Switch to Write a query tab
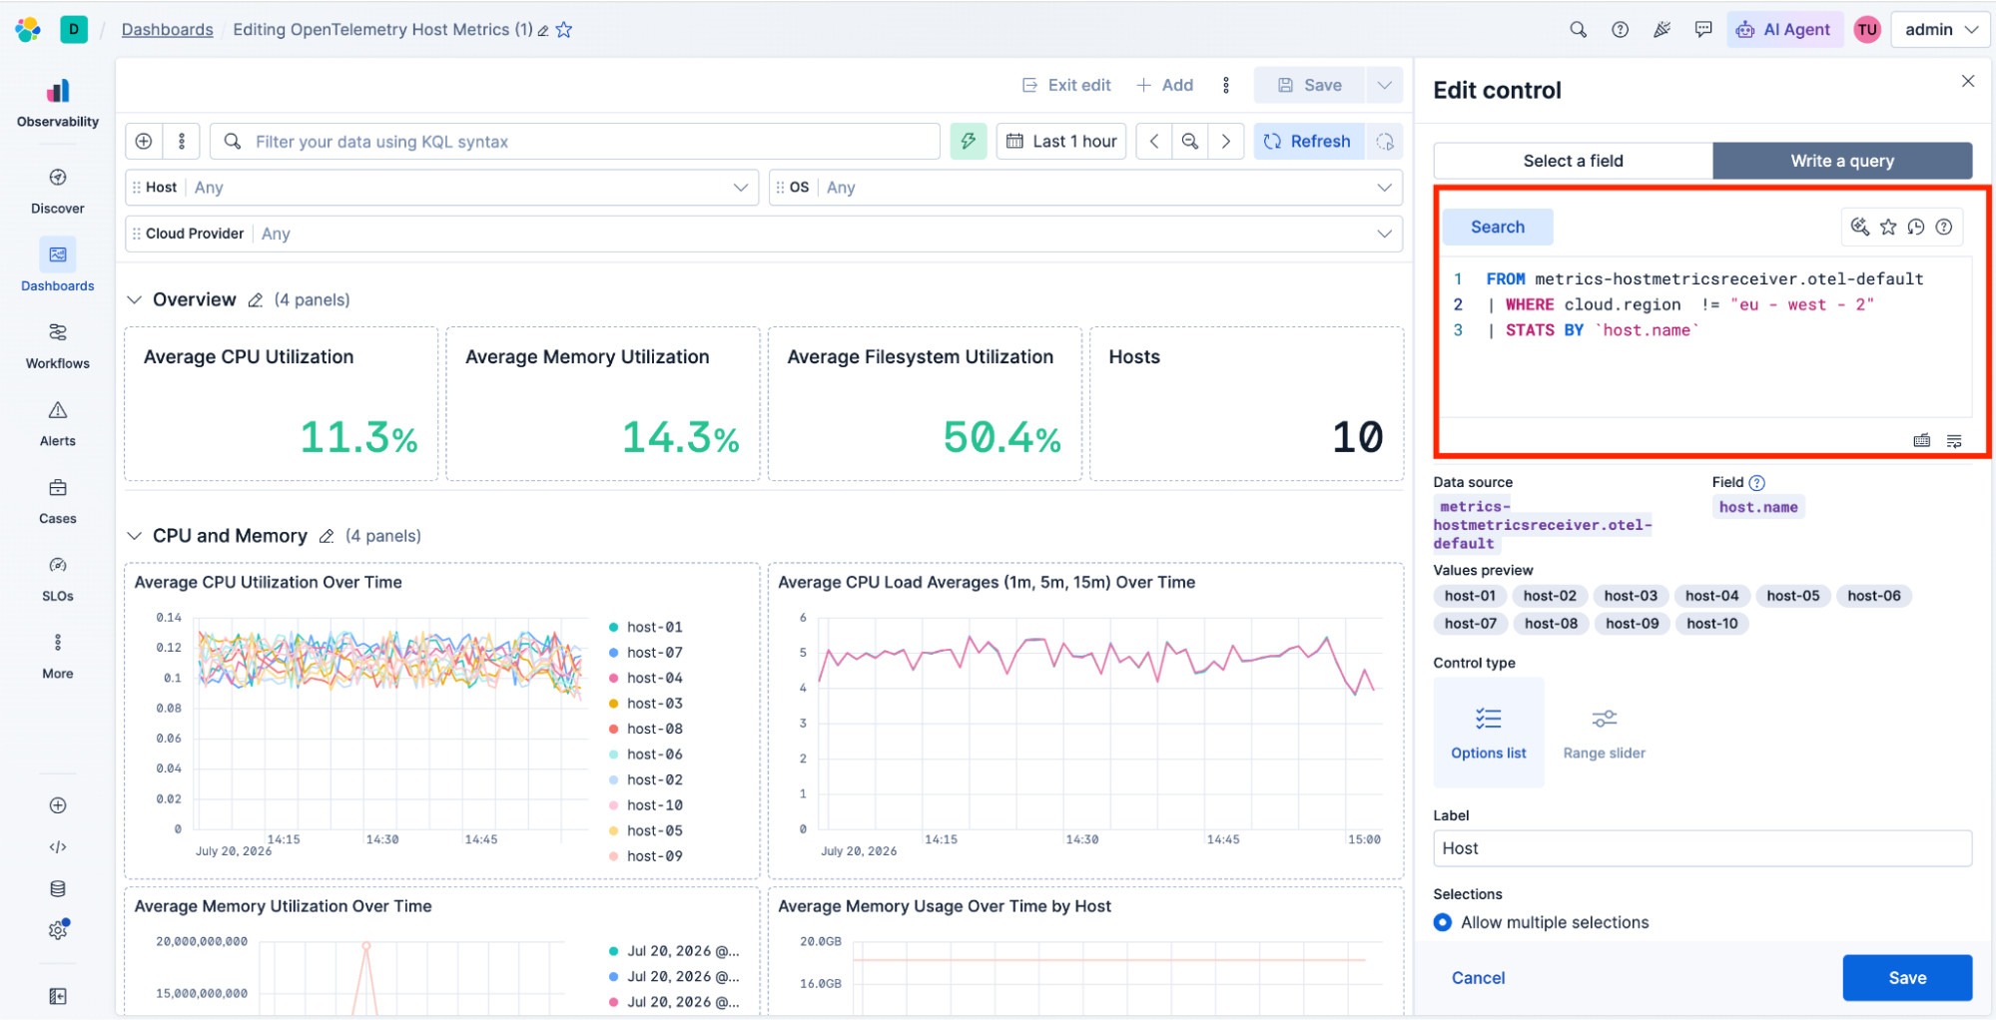The height and width of the screenshot is (1020, 1996). click(x=1842, y=162)
